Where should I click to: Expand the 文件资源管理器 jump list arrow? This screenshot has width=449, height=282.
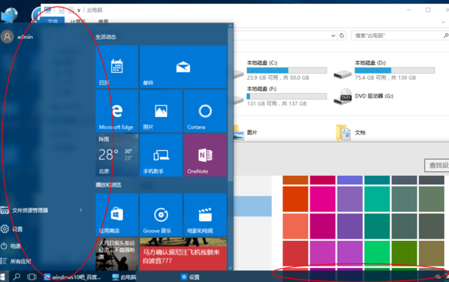tap(81, 211)
